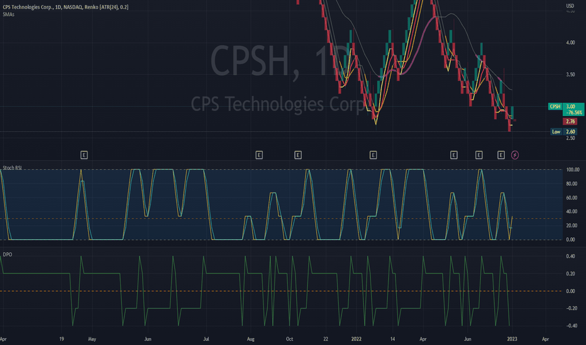Open the earnings E marker nearest Oct
This screenshot has height=345, width=586.
pyautogui.click(x=298, y=155)
